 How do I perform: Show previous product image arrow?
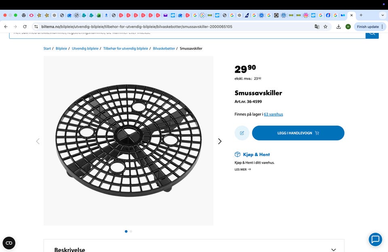point(38,141)
